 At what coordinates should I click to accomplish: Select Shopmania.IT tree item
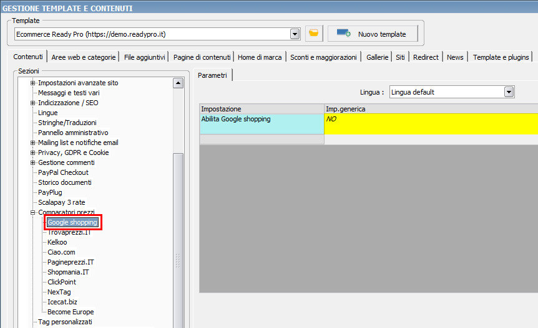click(68, 272)
